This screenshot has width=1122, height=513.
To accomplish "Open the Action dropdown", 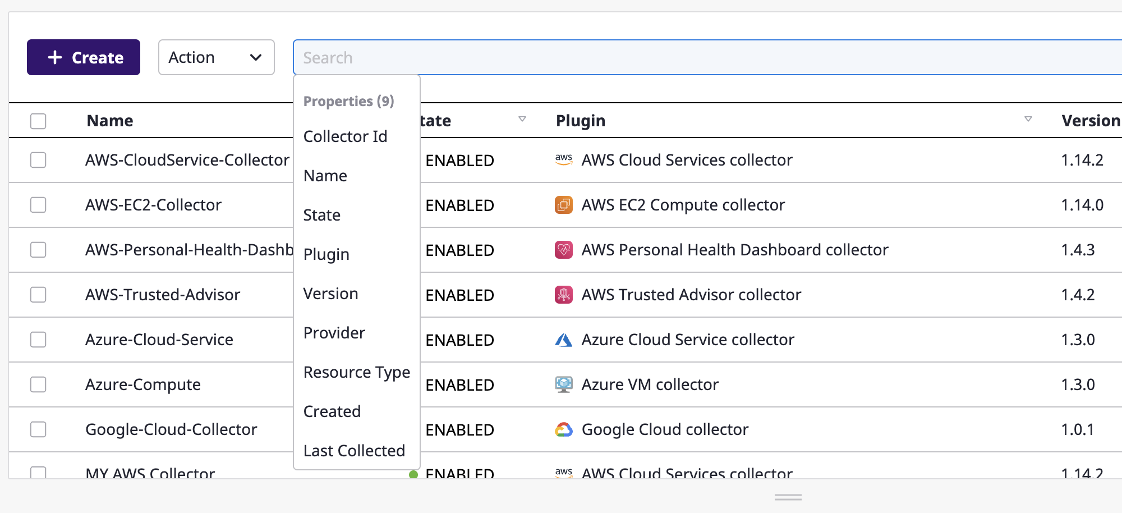I will click(x=216, y=57).
